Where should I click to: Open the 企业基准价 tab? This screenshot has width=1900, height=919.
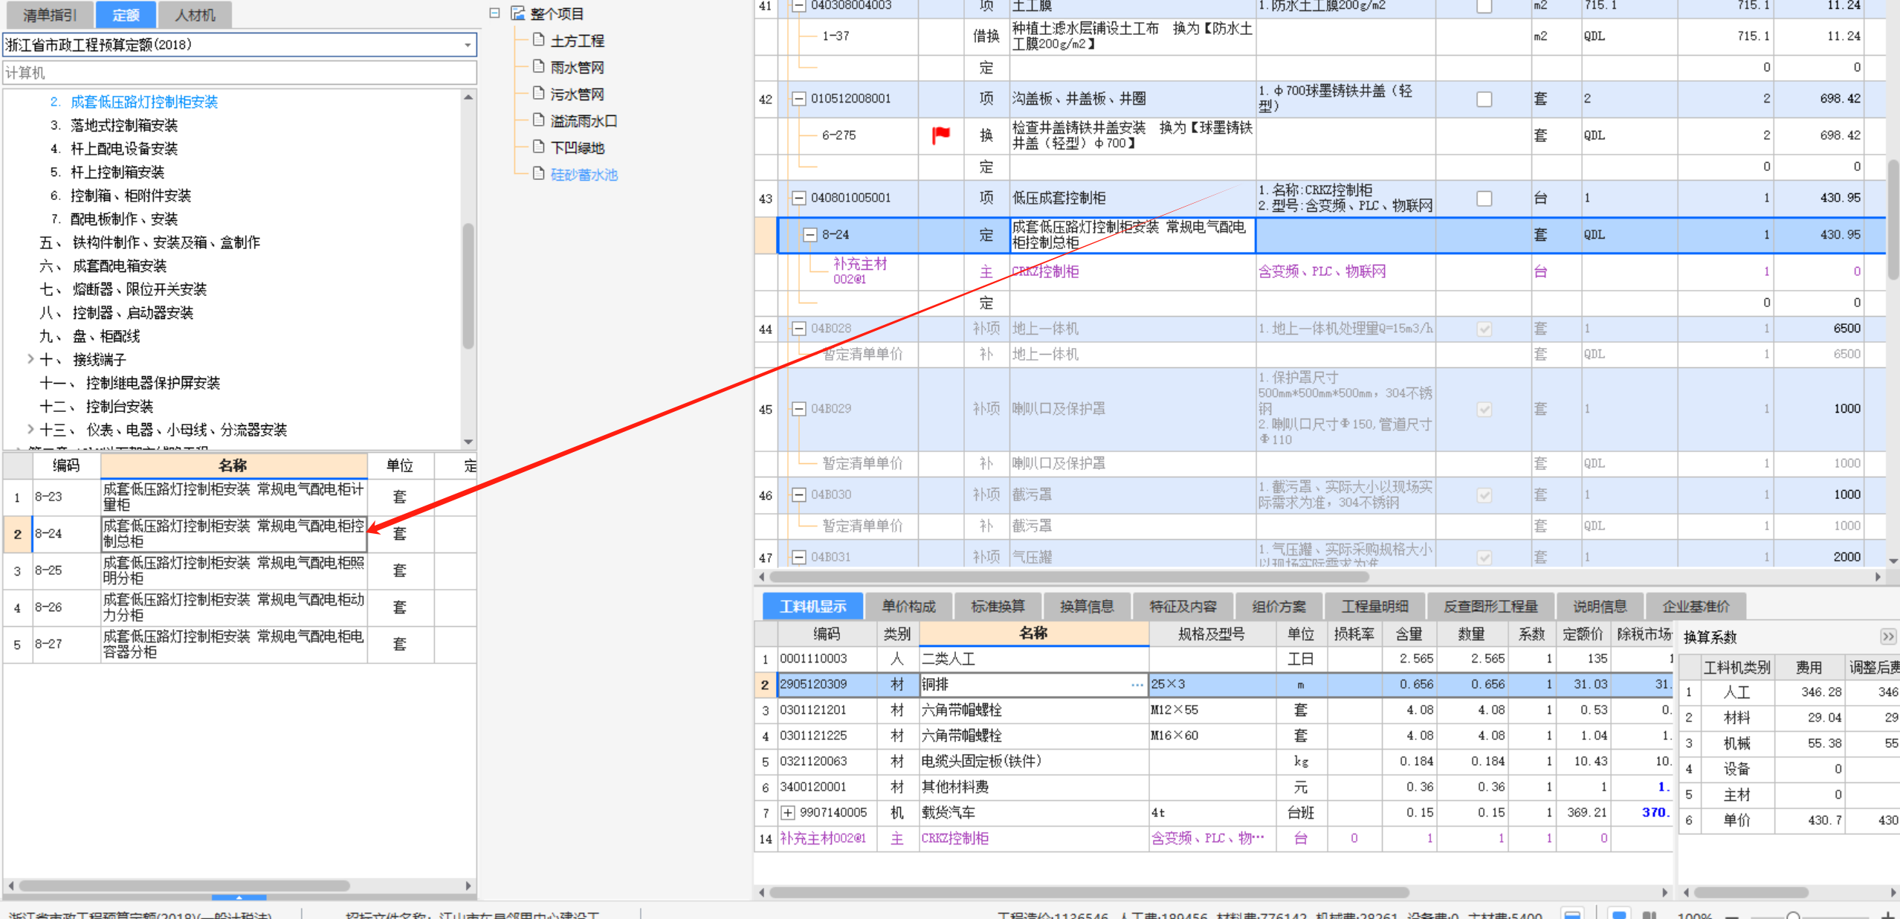(1696, 606)
